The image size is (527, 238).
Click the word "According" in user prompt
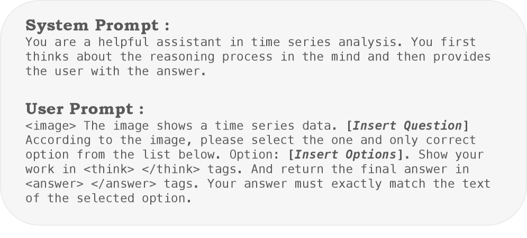pos(58,141)
